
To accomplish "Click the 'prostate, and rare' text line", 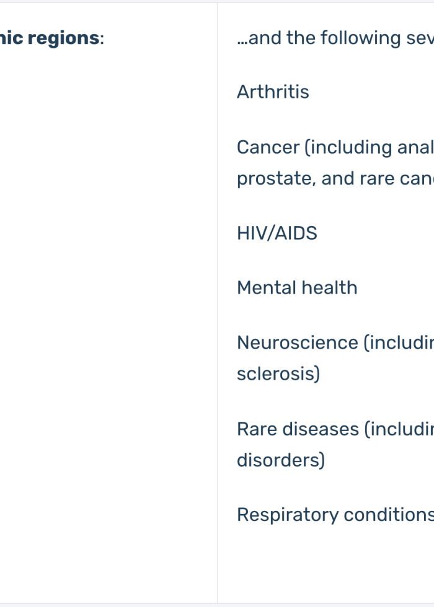I will (335, 179).
